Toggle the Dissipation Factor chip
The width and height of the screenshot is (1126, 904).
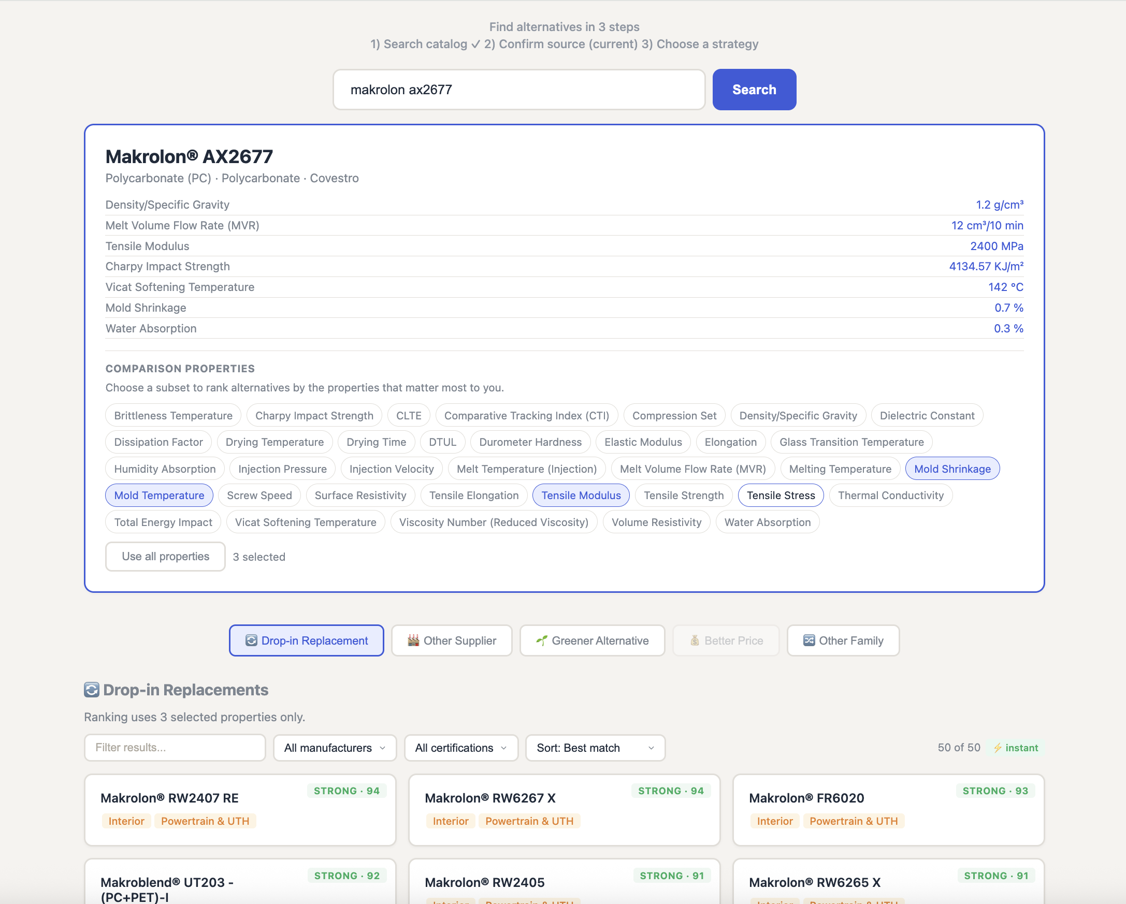(158, 442)
